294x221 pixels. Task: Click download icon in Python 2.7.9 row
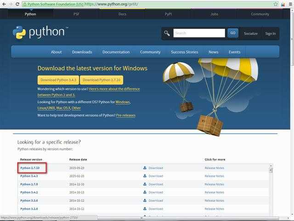point(145,184)
